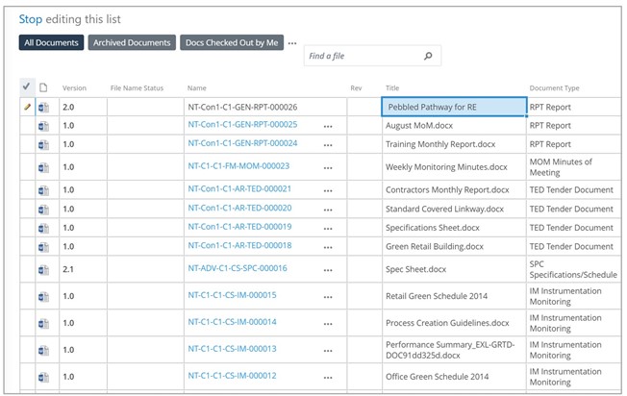
Task: Open ellipsis menu for NT-Con1-C1-AR-TED-000018
Action: [328, 247]
